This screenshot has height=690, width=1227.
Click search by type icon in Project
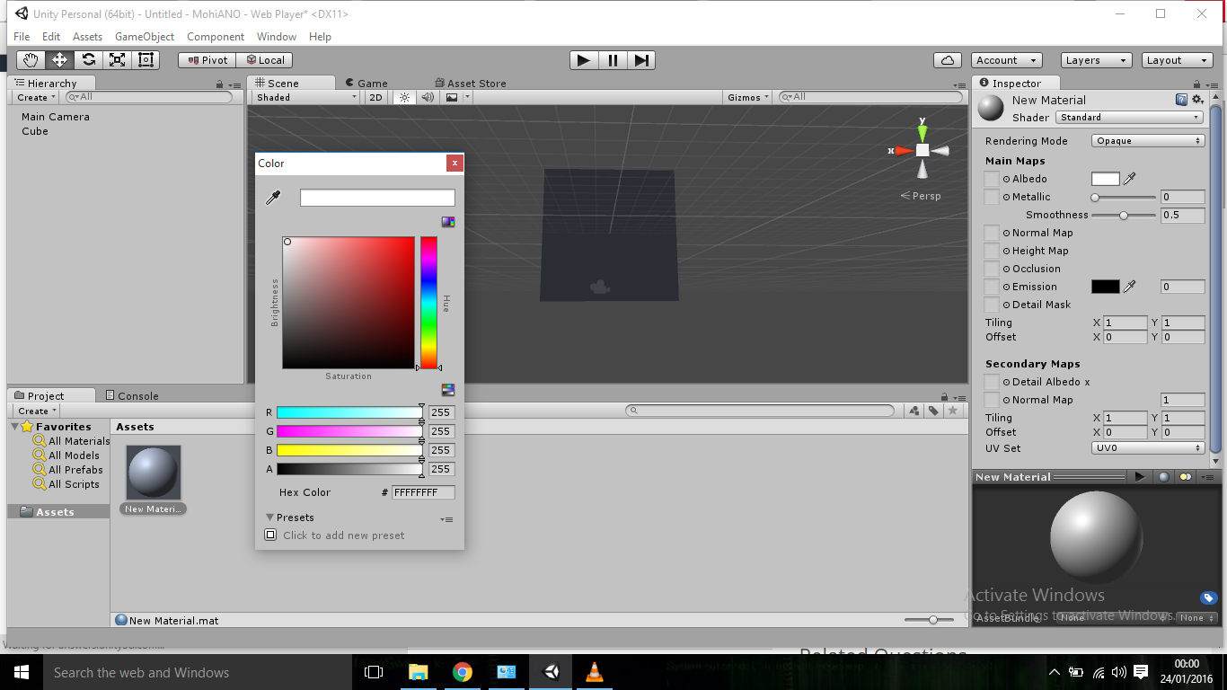[914, 411]
